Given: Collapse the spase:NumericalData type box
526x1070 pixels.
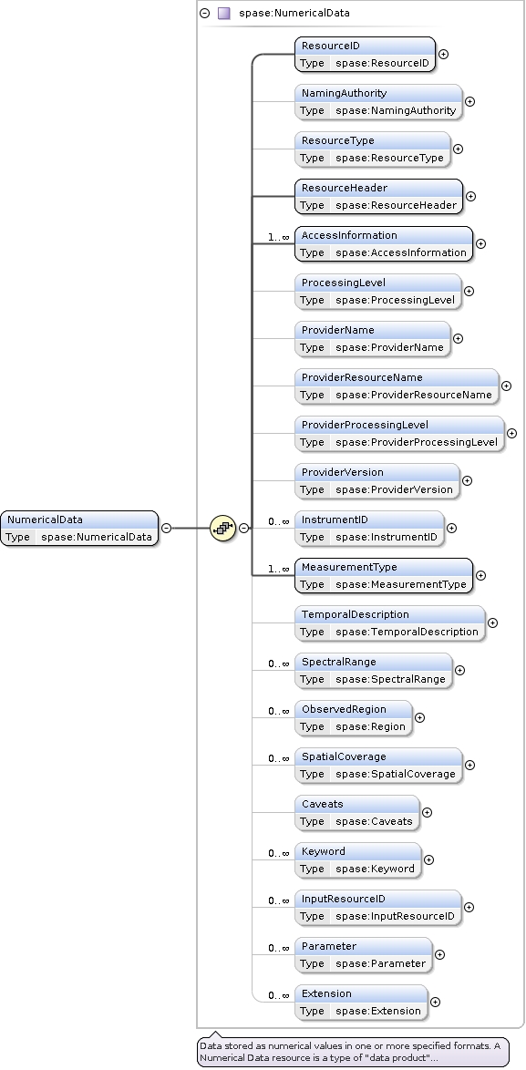Looking at the screenshot, I should 205,13.
